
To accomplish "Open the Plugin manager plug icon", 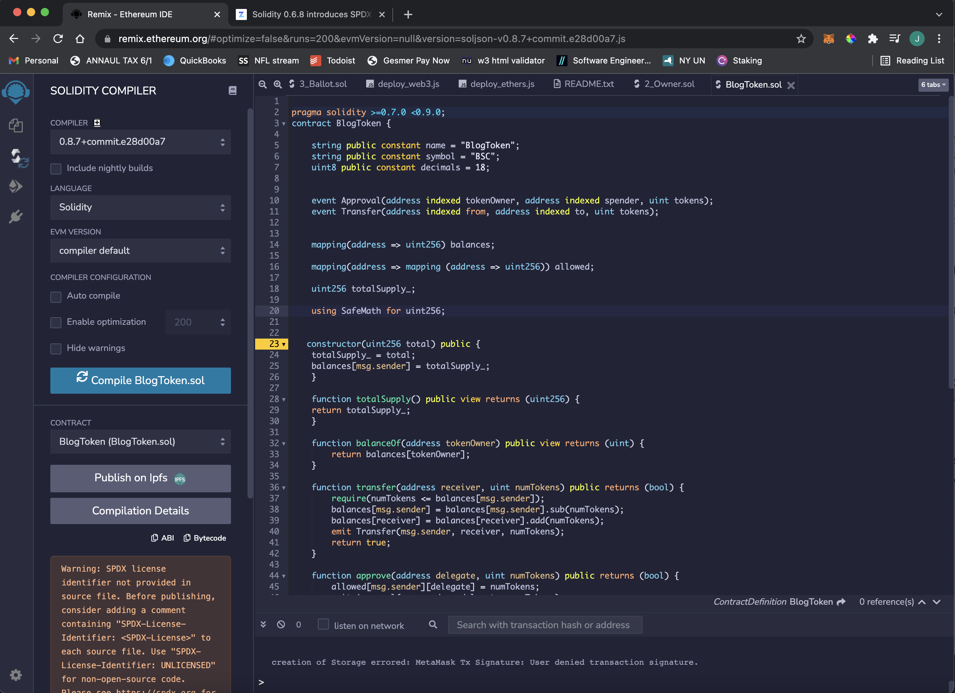I will click(16, 217).
